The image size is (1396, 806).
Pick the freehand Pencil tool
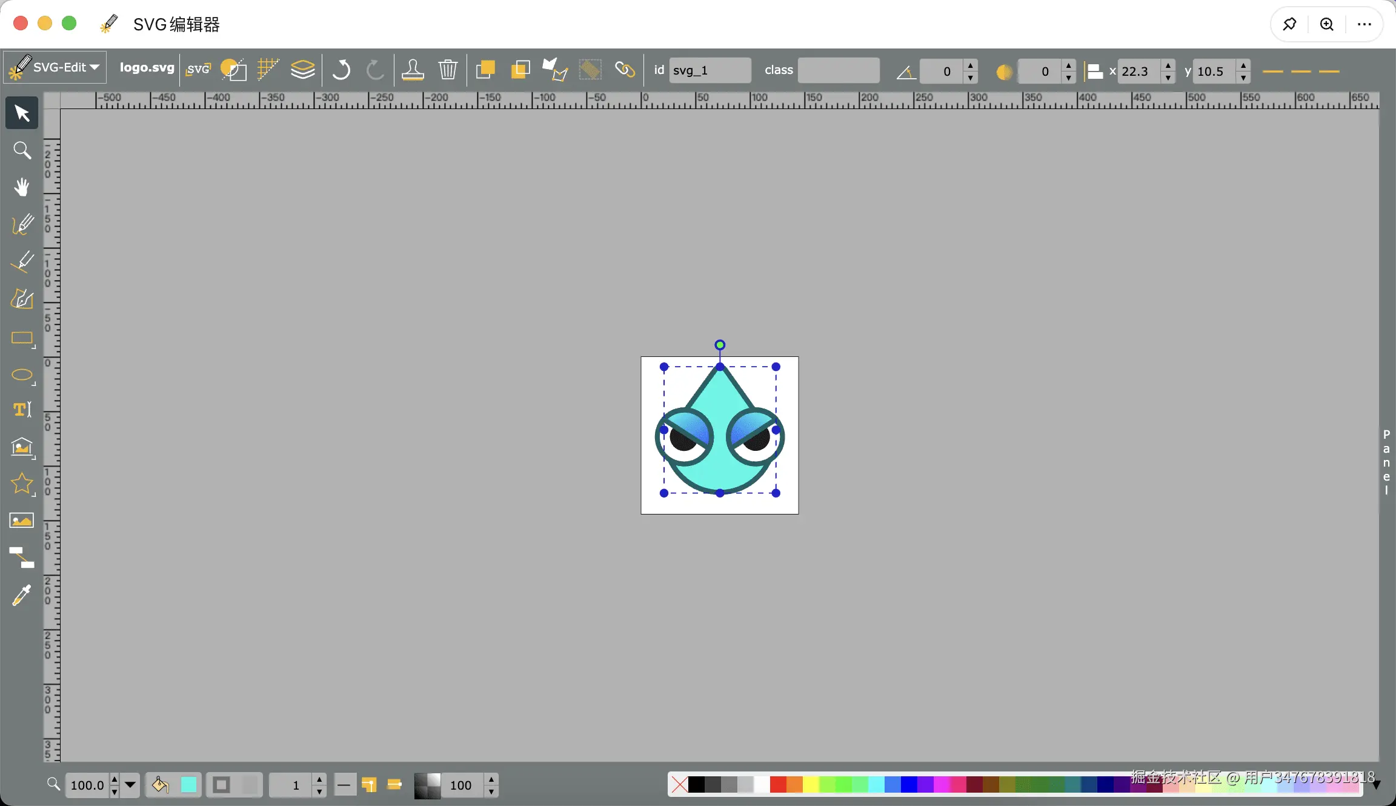pyautogui.click(x=22, y=224)
